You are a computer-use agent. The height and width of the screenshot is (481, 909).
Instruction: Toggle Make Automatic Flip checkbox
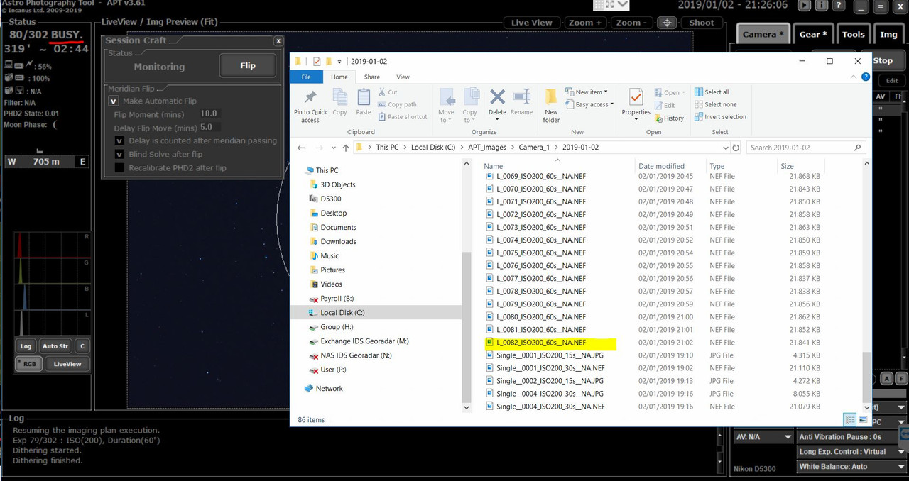pyautogui.click(x=113, y=101)
